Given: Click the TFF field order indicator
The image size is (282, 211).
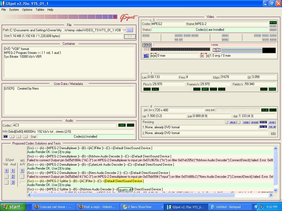Looking at the screenshot, I should click(x=197, y=89).
